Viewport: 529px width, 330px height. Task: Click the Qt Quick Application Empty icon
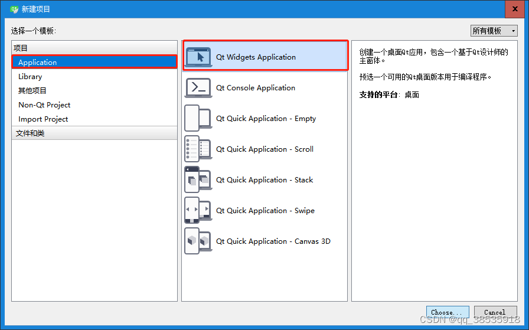198,118
